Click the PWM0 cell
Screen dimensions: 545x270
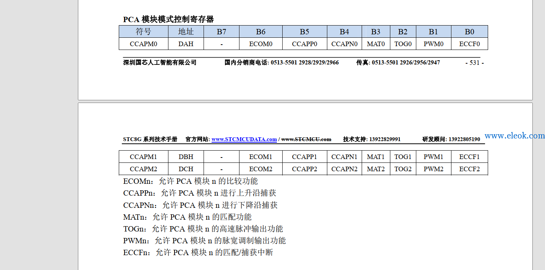coord(433,44)
